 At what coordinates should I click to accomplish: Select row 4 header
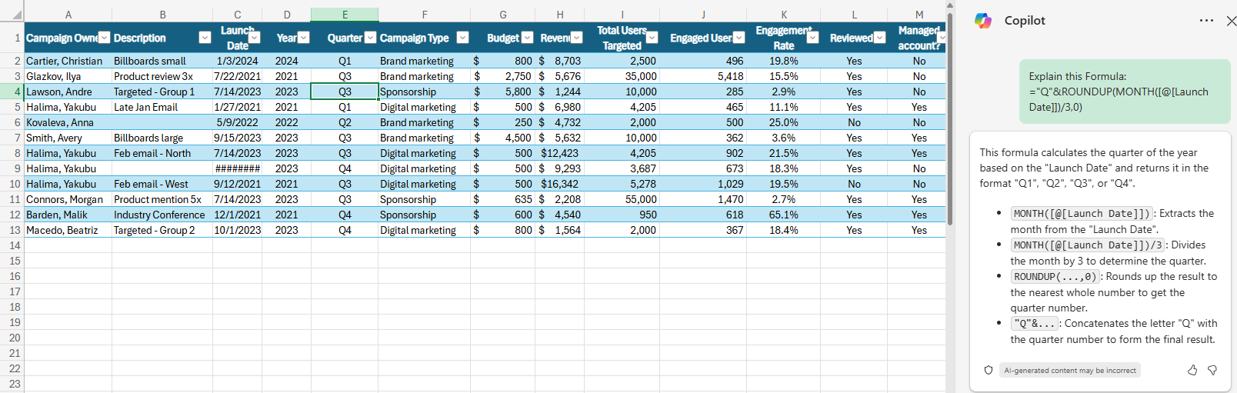click(x=12, y=92)
